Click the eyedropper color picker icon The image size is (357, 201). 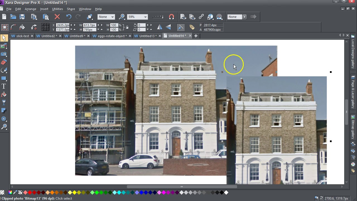(x=15, y=192)
